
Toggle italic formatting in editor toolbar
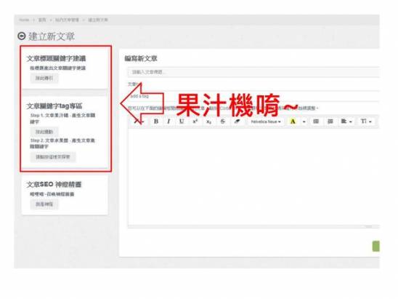[168, 121]
